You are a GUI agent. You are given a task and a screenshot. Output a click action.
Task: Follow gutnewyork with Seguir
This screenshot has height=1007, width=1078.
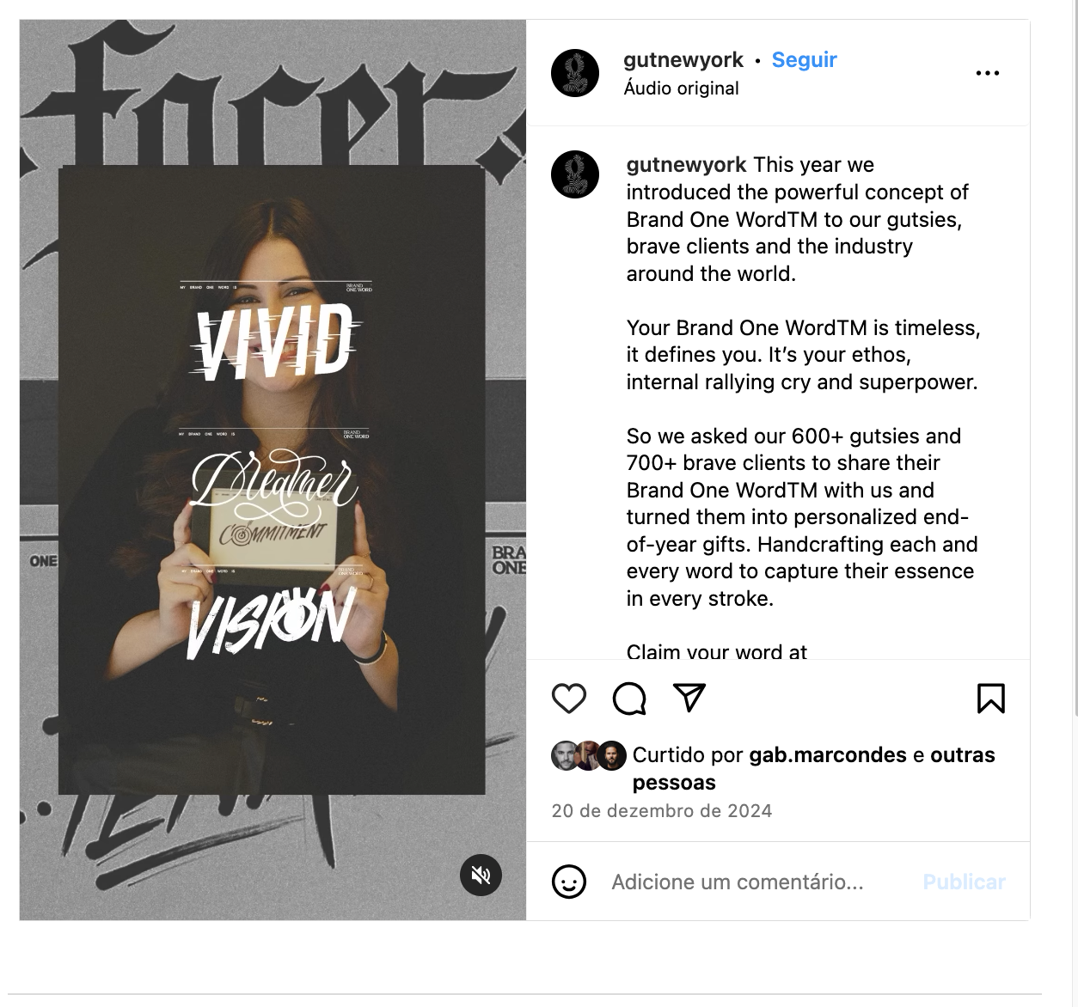coord(804,59)
